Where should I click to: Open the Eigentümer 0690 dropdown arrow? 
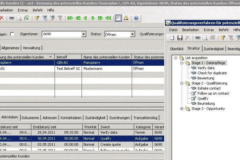coord(83,34)
